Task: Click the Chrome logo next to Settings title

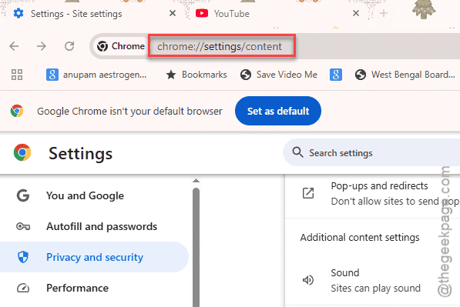Action: tap(22, 152)
